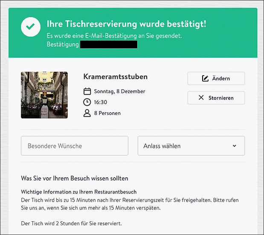The height and width of the screenshot is (235, 264).
Task: Click the white confirmation checkmark icon
Action: click(x=30, y=26)
